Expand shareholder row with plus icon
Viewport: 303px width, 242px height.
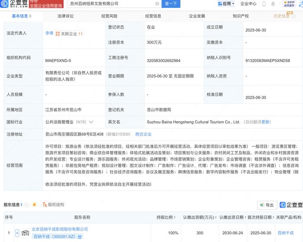click(17, 233)
